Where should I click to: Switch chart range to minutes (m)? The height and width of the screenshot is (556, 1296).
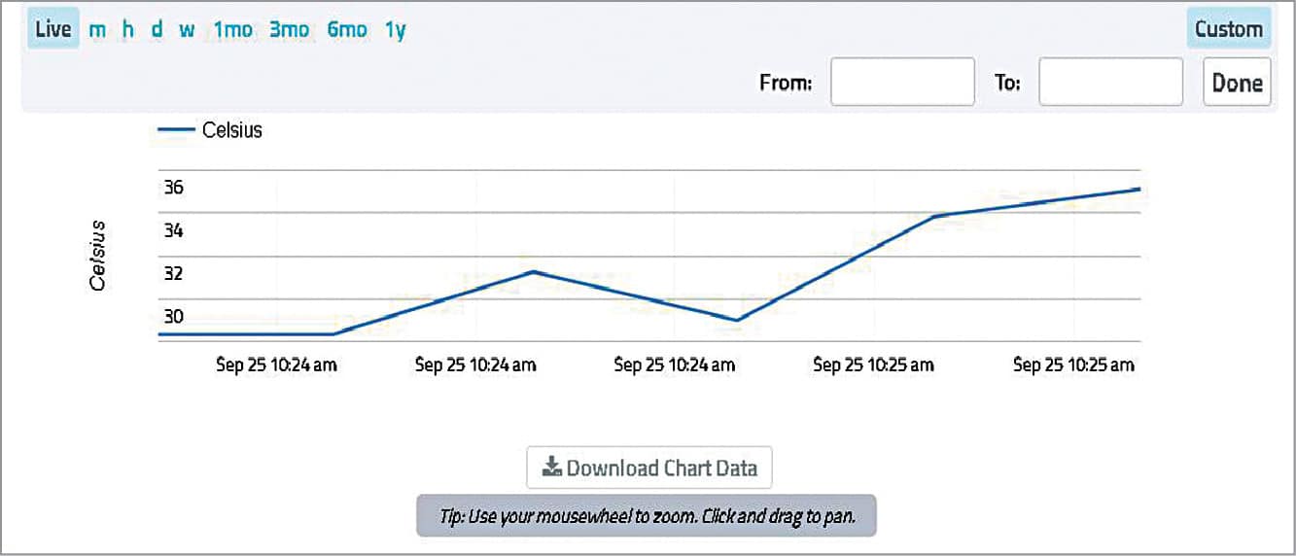pos(97,30)
